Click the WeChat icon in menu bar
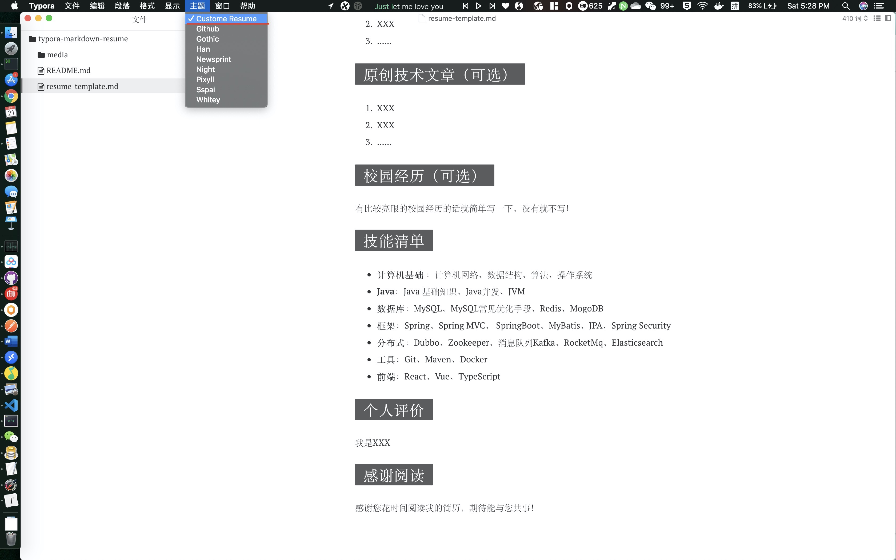Viewport: 896px width, 560px height. [x=650, y=6]
